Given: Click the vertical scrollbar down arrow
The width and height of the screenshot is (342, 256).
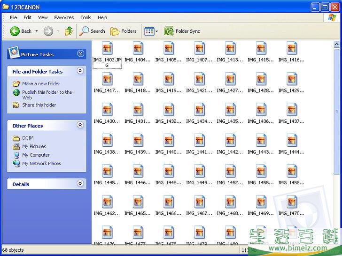Looking at the screenshot, I should [336, 241].
